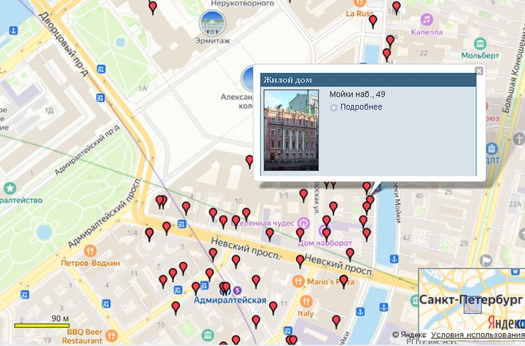Click the ДЛТ shopping bag icon
The height and width of the screenshot is (346, 525).
[492, 148]
